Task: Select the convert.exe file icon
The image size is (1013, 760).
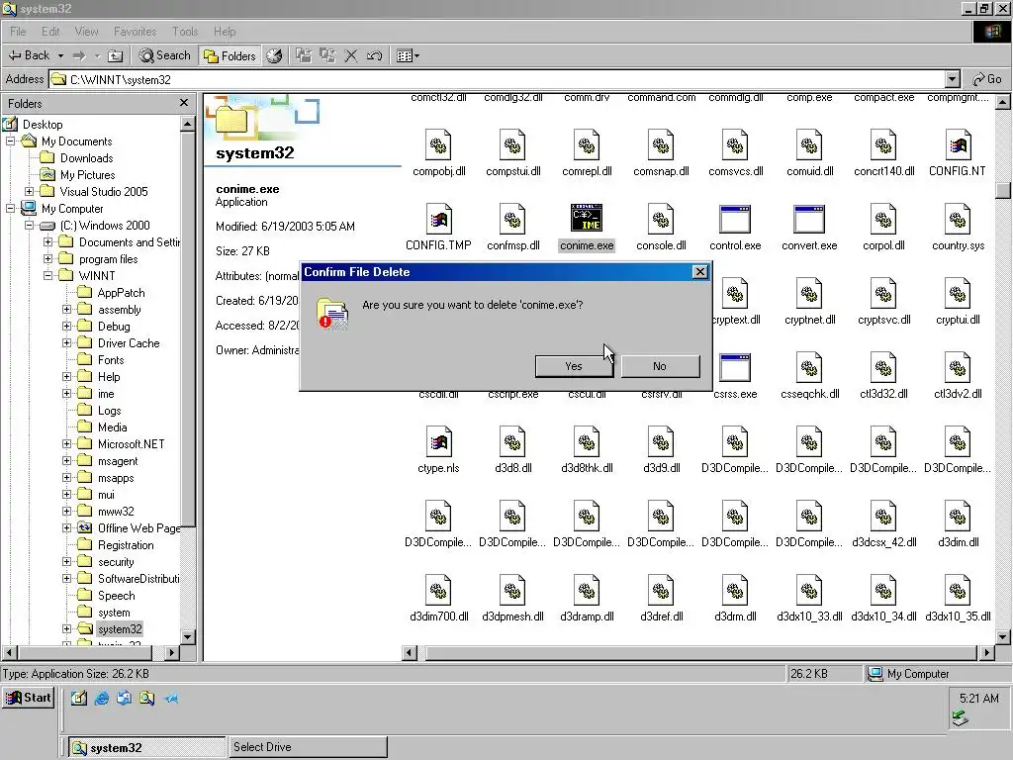Action: [809, 219]
